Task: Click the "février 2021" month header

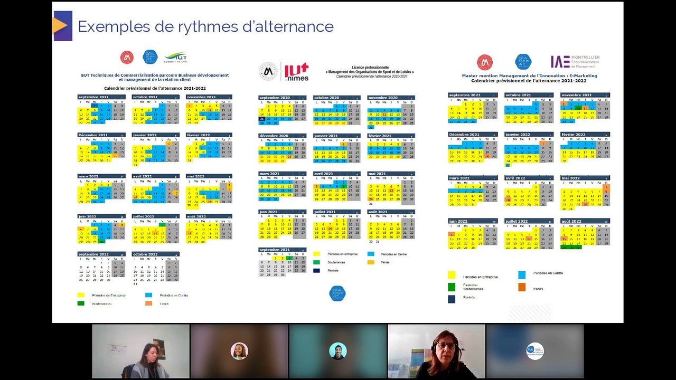Action: click(391, 136)
